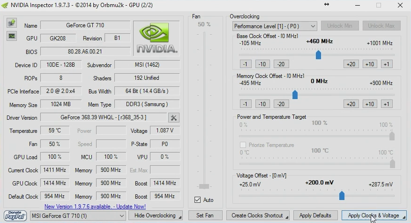Click the PCIe Interface value 2.0 @ 2.0 x4
This screenshot has height=223, width=411.
click(x=61, y=91)
